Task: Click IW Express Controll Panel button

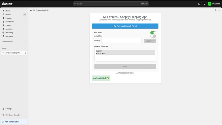Action: pos(125,26)
